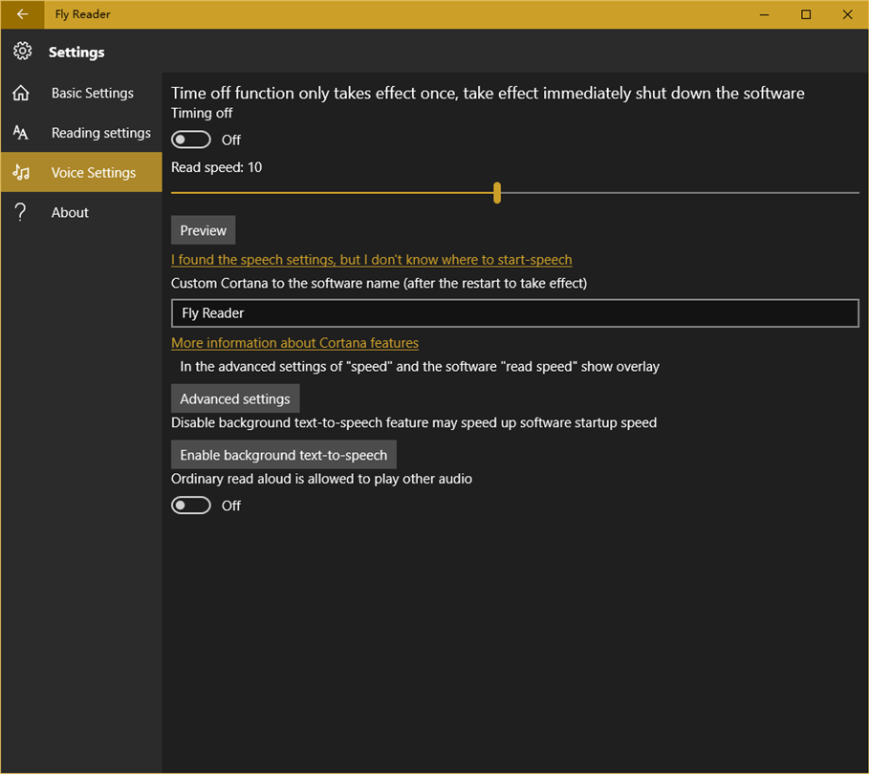Switch to the Reading settings tab

pyautogui.click(x=100, y=133)
